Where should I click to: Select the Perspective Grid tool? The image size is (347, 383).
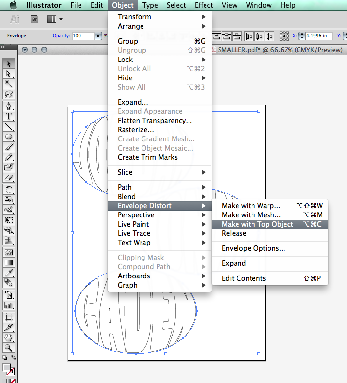click(x=9, y=240)
